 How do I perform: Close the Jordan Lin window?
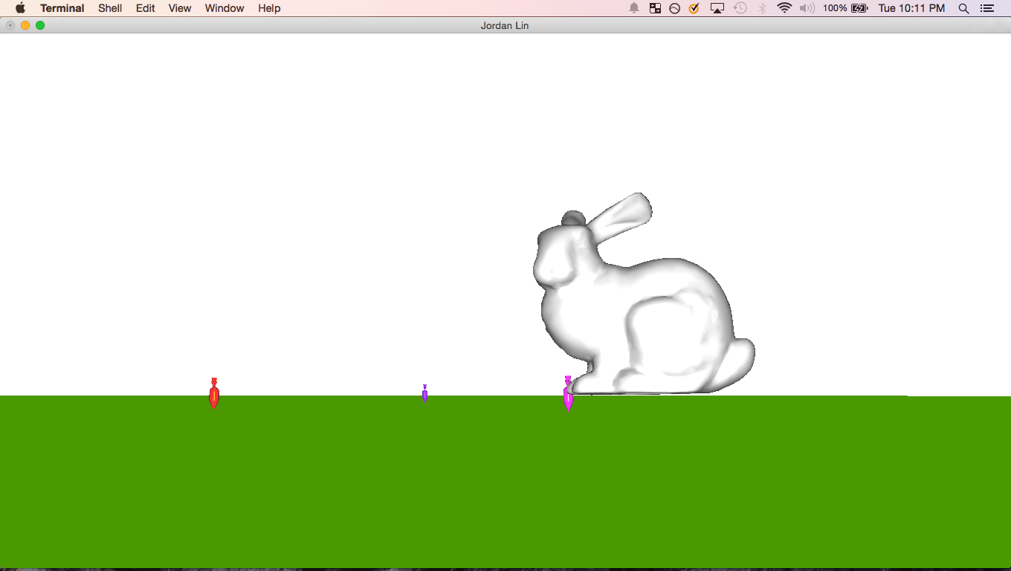[x=10, y=25]
